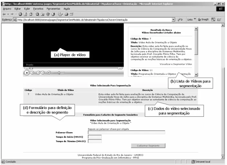Click the browser Back arrow button
The image size is (227, 165).
coord(4,14)
